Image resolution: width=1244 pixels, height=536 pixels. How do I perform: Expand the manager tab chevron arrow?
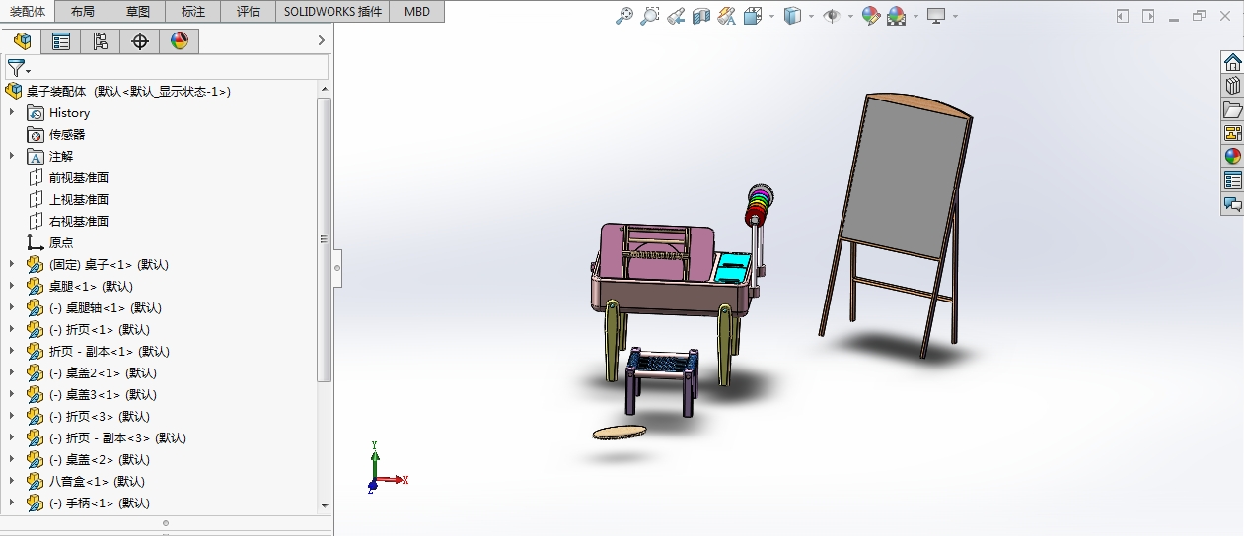pos(321,40)
